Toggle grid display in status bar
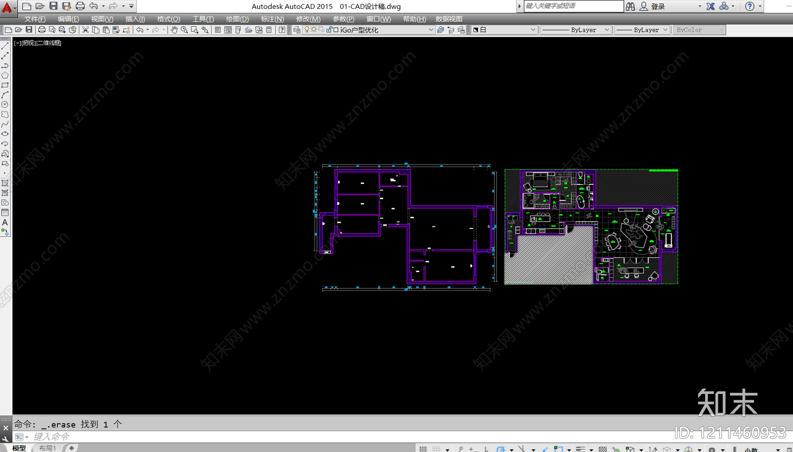793x452 pixels. 423,449
